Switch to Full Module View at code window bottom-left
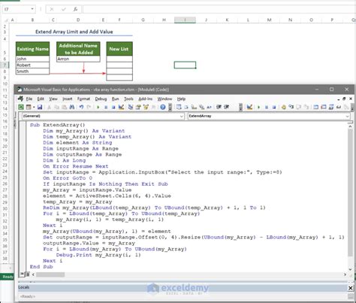 coord(28,274)
